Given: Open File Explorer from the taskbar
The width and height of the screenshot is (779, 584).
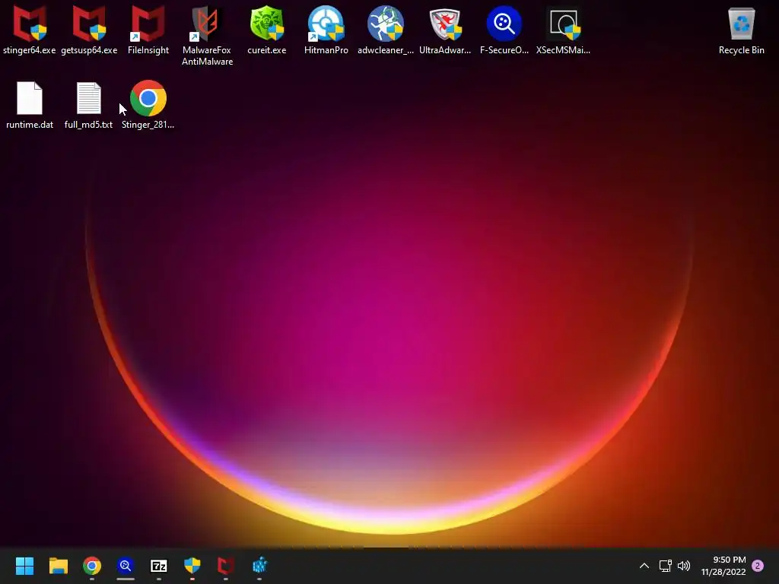Looking at the screenshot, I should (x=58, y=566).
